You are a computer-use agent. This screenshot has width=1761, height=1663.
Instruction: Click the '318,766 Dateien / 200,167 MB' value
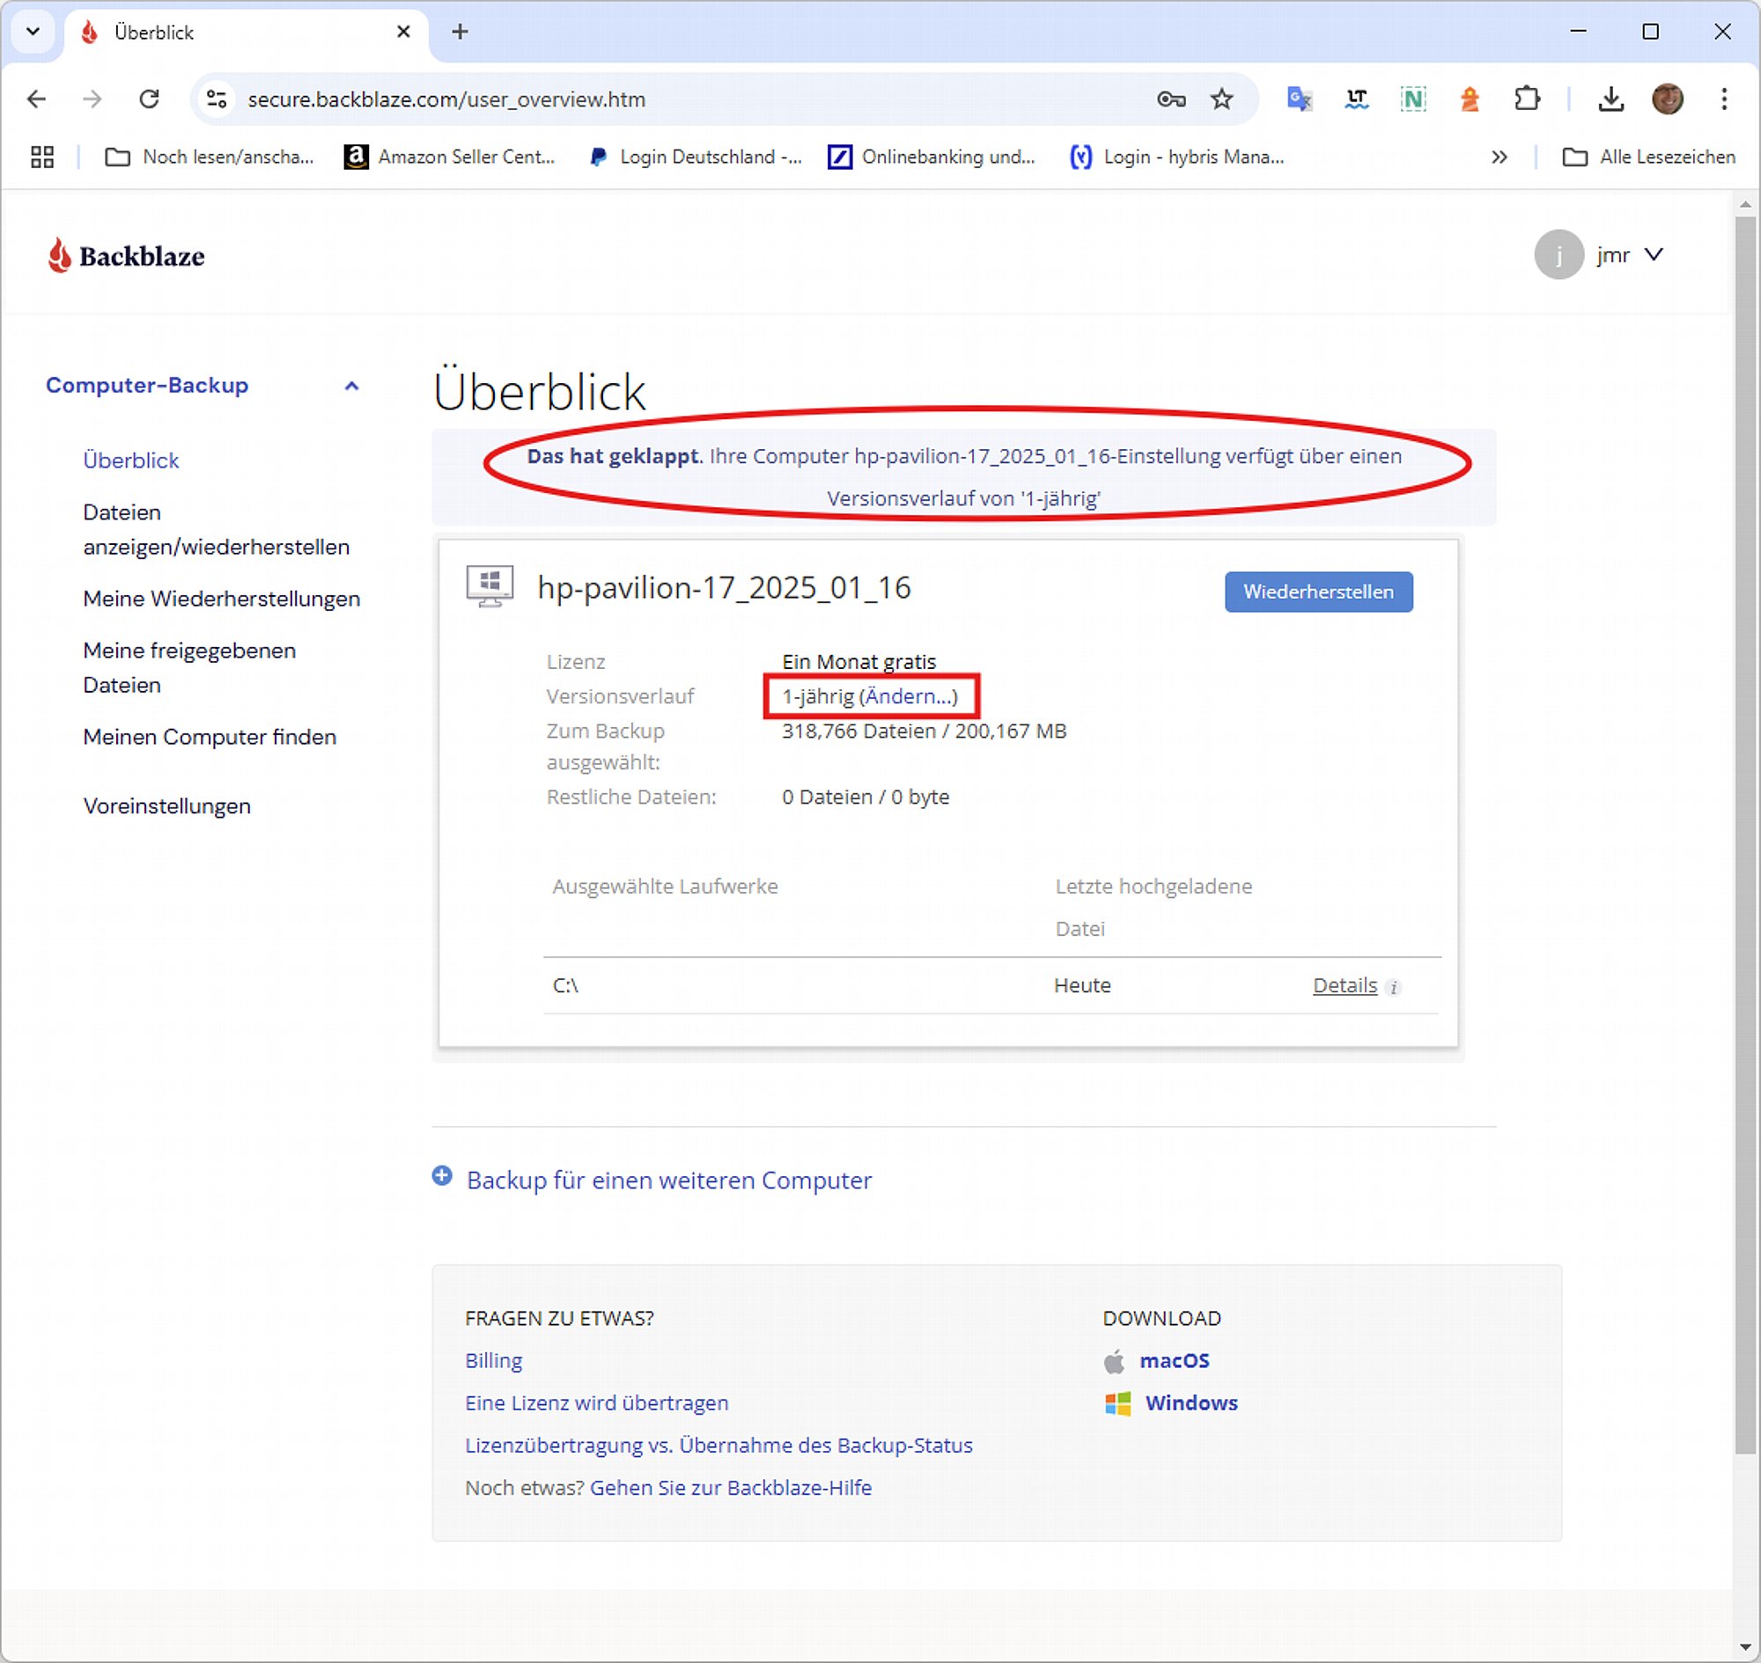point(924,732)
